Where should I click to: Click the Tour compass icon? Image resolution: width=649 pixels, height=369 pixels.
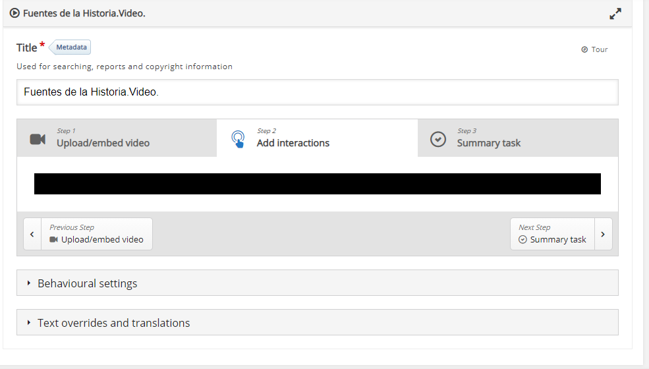tap(584, 49)
